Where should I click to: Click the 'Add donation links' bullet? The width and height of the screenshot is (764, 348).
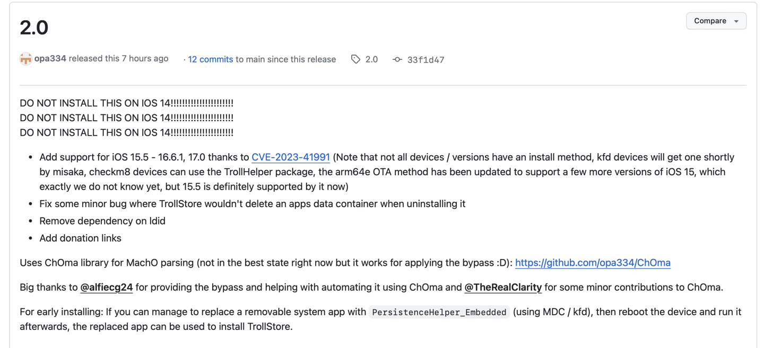[80, 238]
